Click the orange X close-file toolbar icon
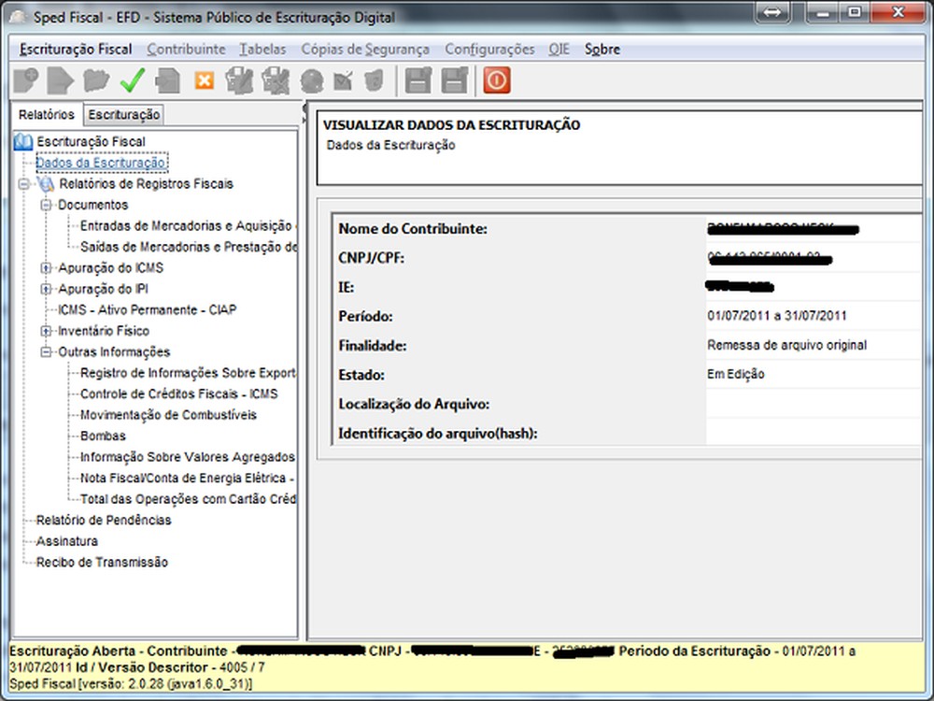The width and height of the screenshot is (934, 701). coord(204,81)
